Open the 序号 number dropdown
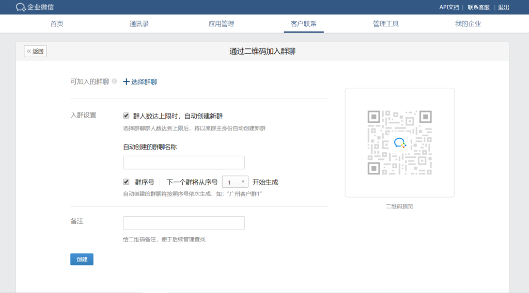 point(235,182)
